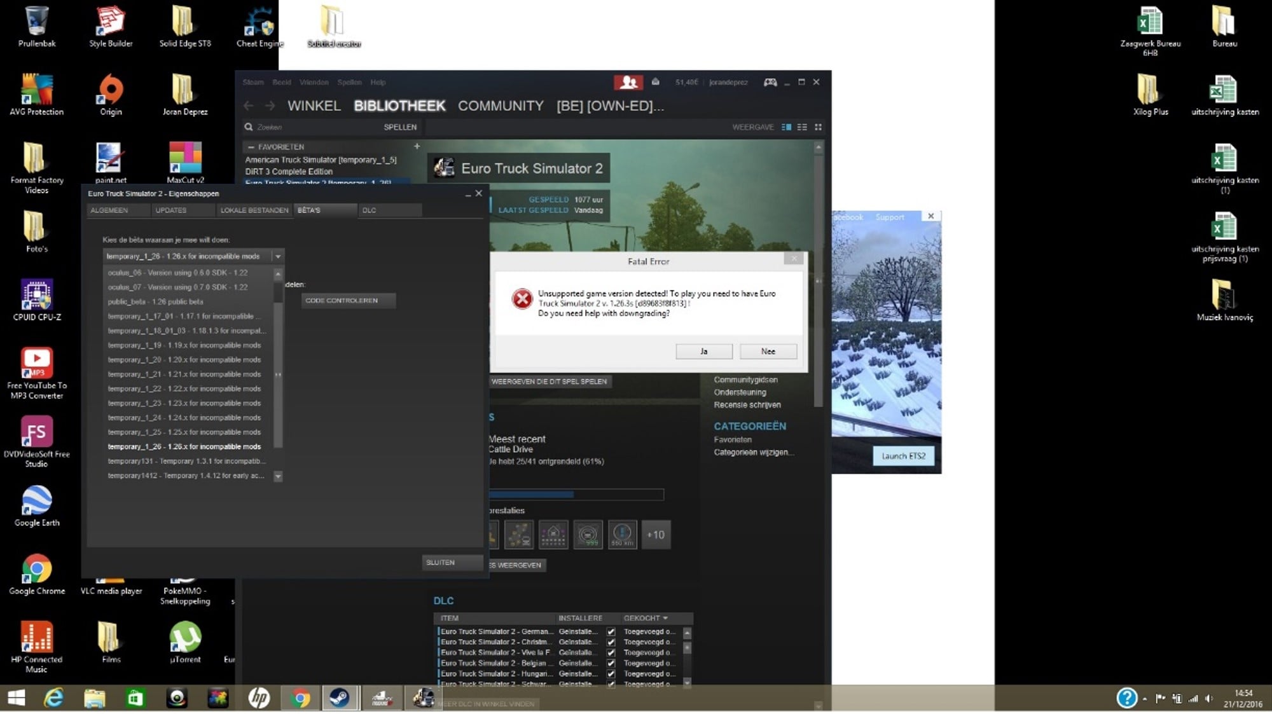This screenshot has width=1272, height=714.
Task: Add favorite with plus icon
Action: (417, 146)
